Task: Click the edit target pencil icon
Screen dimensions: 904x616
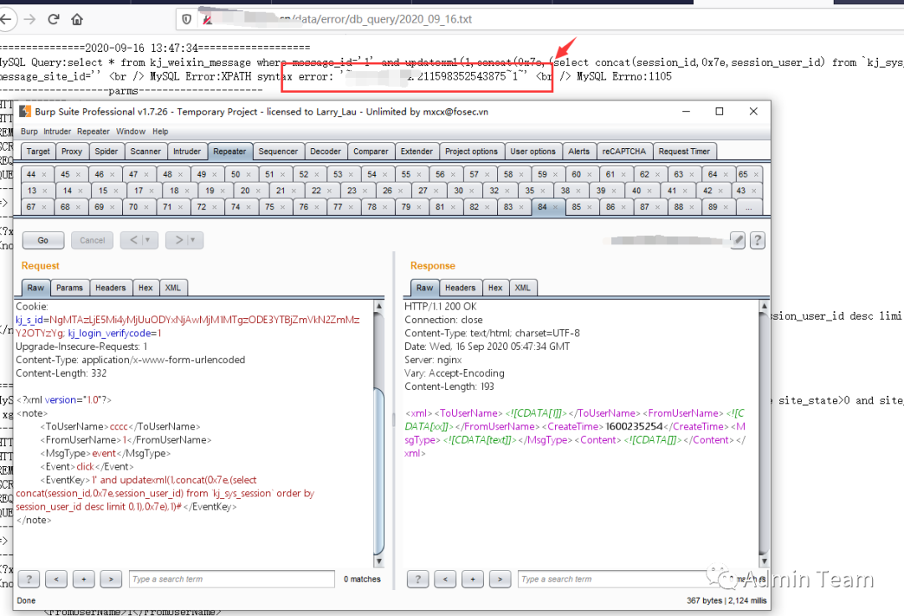Action: point(737,239)
